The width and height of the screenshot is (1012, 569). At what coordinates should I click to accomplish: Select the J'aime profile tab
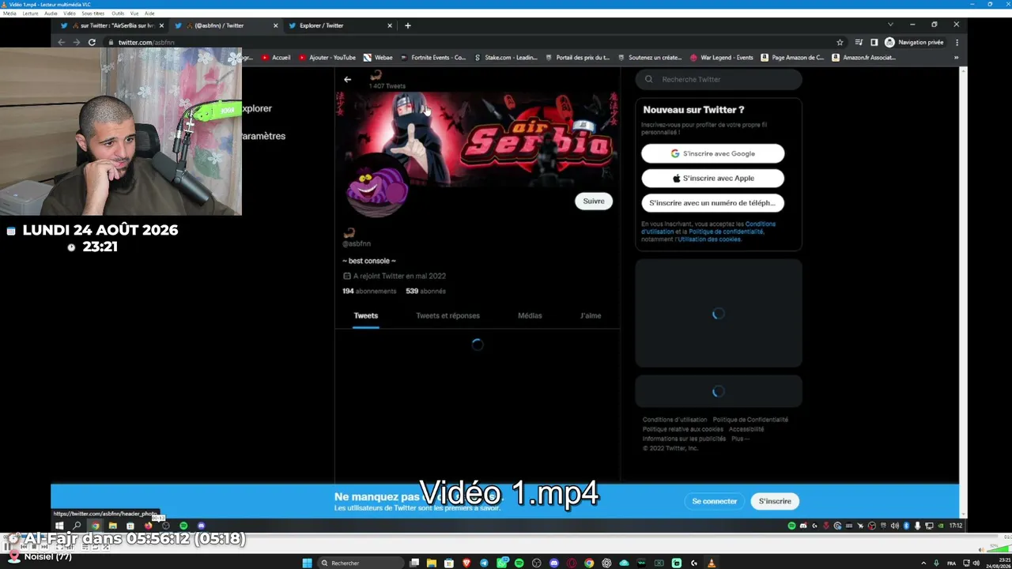point(591,315)
